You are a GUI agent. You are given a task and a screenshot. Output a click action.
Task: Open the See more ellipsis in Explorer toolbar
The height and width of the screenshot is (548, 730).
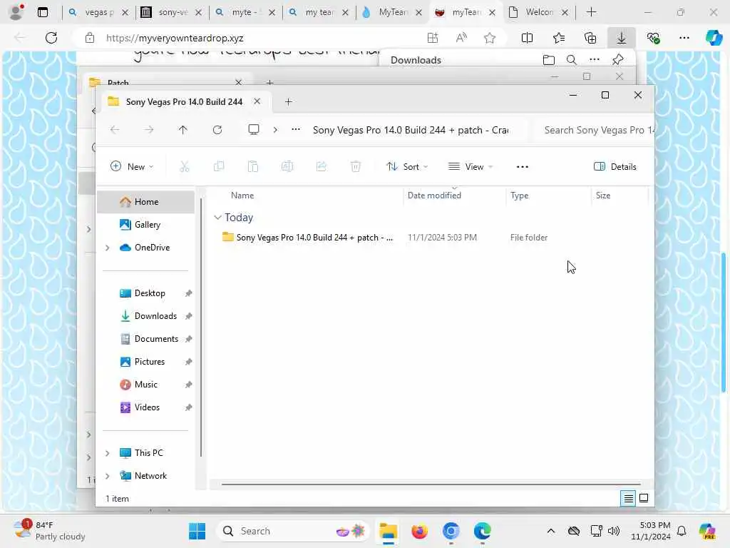tap(523, 166)
